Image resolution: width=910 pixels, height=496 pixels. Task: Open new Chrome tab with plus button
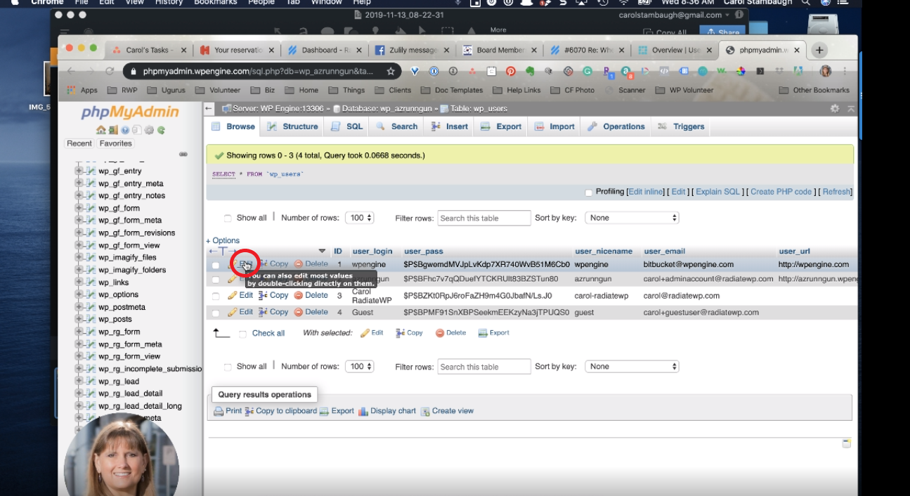819,50
